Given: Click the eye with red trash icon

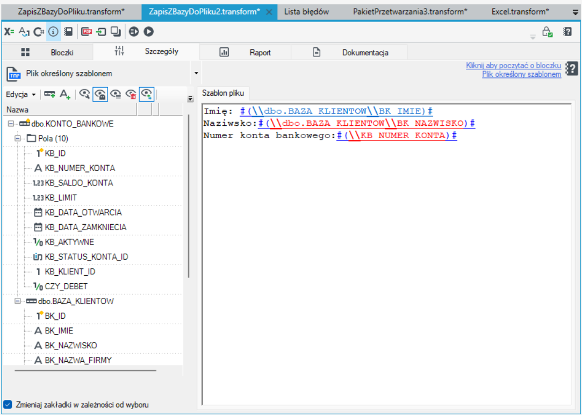Looking at the screenshot, I should 131,95.
